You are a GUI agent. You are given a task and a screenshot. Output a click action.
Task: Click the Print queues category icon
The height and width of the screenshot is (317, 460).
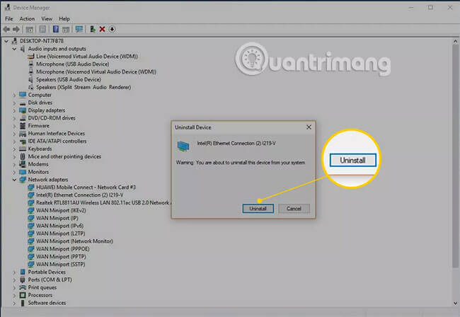23,287
